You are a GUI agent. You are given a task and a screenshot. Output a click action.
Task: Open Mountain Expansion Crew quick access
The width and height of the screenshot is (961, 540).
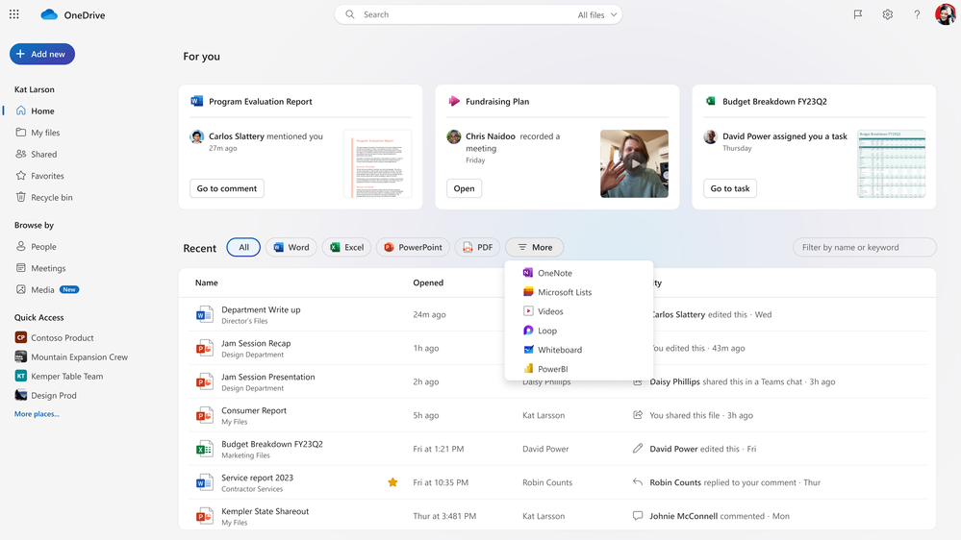(79, 356)
